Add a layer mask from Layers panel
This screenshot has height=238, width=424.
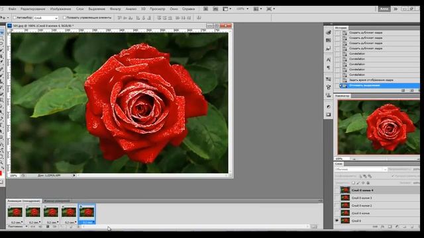[x=390, y=227]
